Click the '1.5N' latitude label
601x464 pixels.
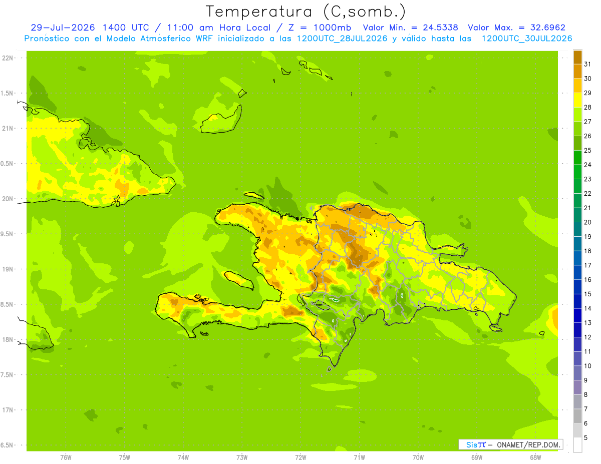(8, 93)
